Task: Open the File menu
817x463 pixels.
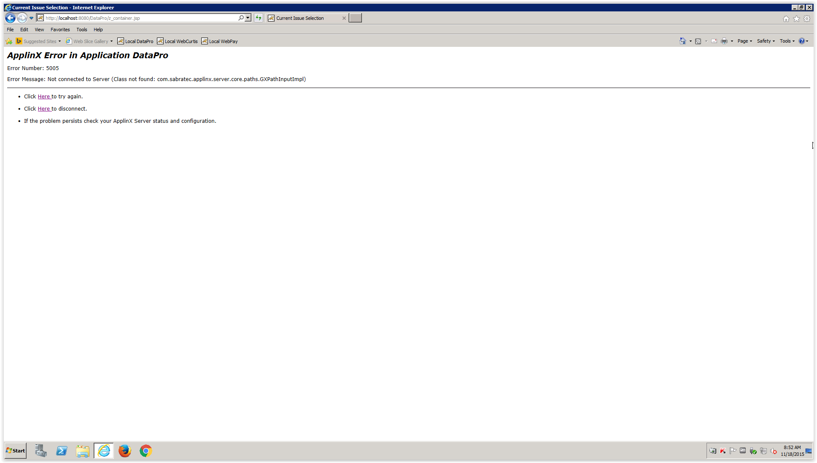Action: coord(10,30)
